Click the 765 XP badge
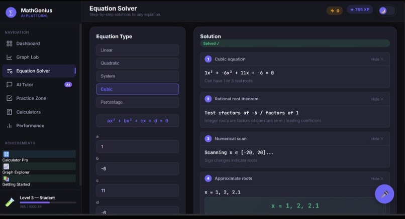The width and height of the screenshot is (405, 219). click(360, 10)
